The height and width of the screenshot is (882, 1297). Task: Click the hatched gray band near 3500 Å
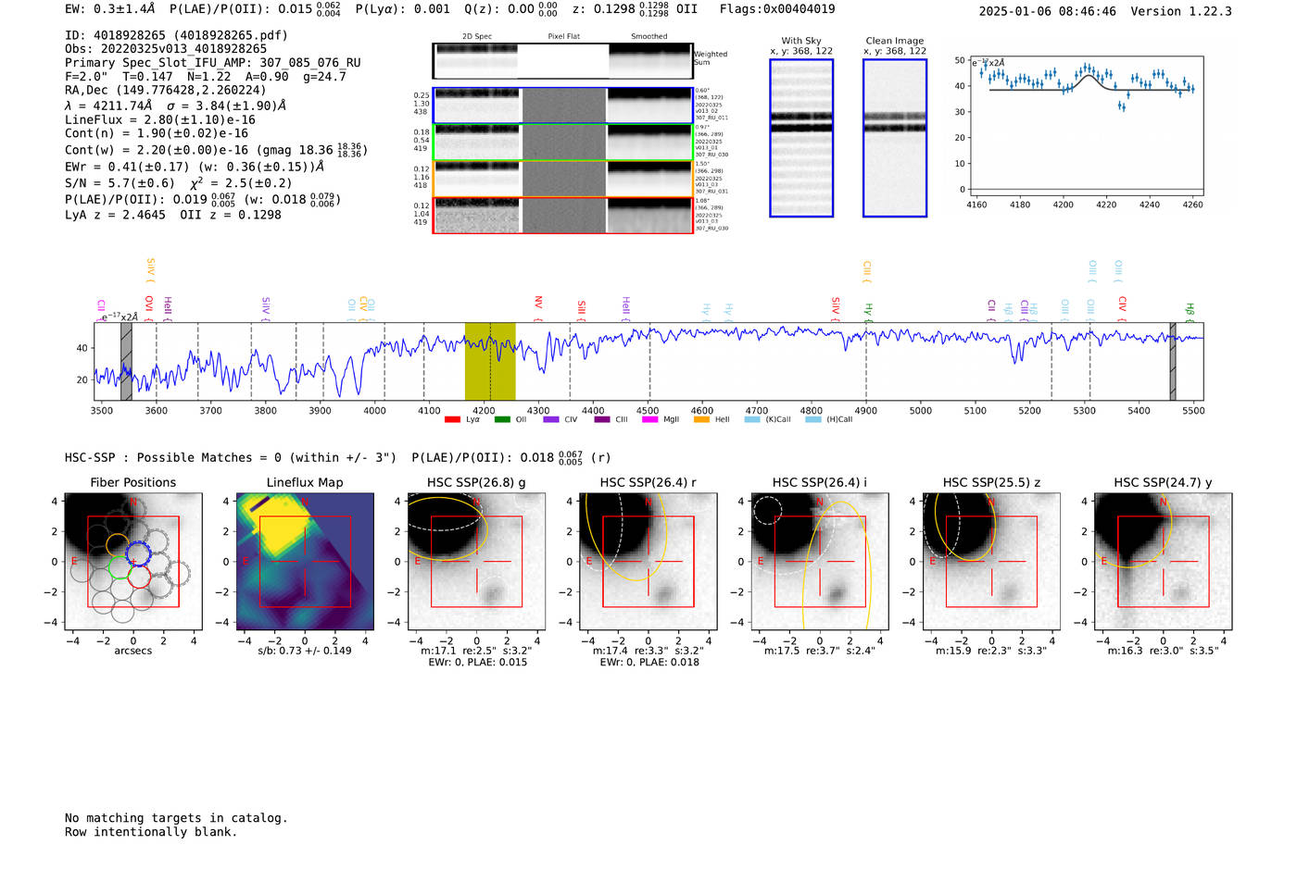(x=126, y=361)
